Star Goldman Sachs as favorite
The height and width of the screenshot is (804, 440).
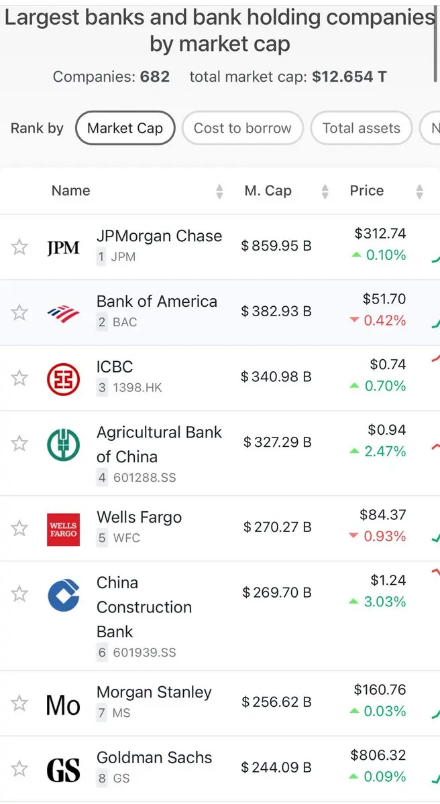click(19, 768)
